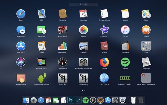Open the black F circle app in Dock
Viewport: 167px width, 105px height.
click(93, 100)
